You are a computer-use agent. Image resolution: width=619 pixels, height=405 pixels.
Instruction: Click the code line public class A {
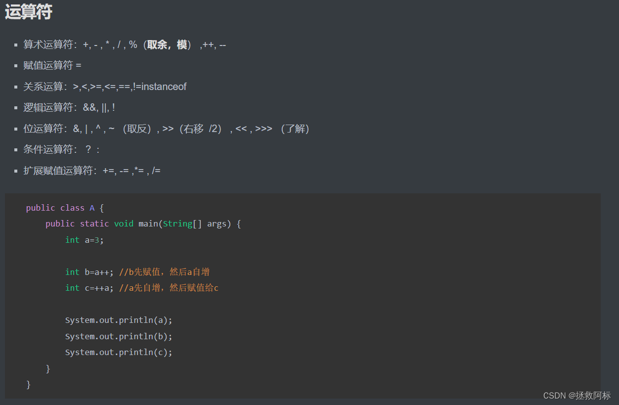point(65,208)
